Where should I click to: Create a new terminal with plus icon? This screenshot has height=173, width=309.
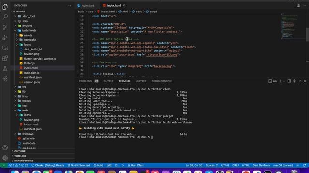pos(281,81)
